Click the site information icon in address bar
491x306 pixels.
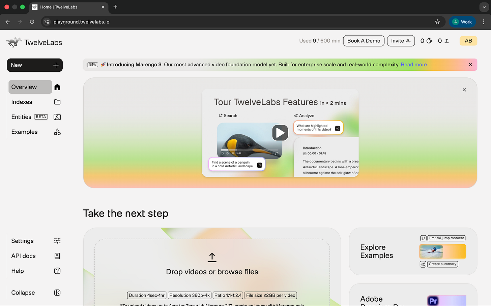[47, 22]
